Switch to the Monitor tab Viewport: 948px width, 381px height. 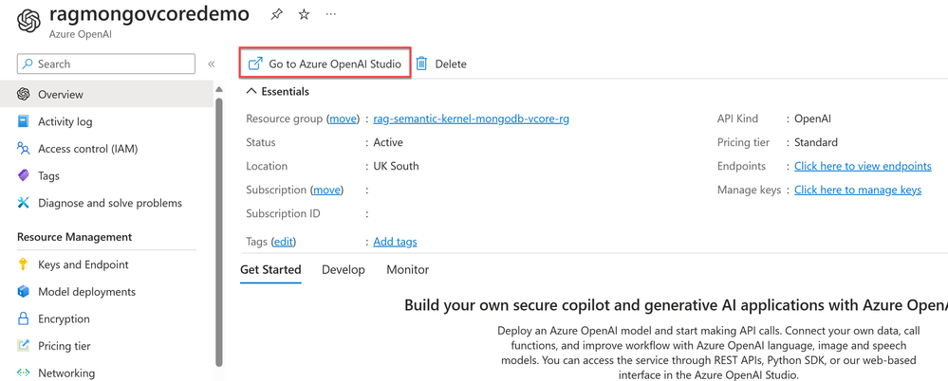pyautogui.click(x=407, y=270)
